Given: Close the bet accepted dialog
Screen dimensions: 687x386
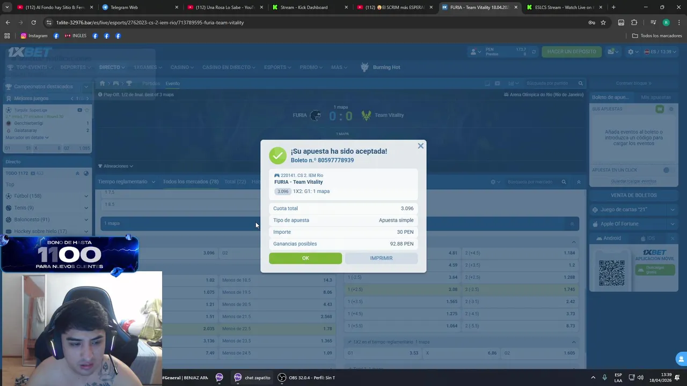Looking at the screenshot, I should click(x=421, y=146).
